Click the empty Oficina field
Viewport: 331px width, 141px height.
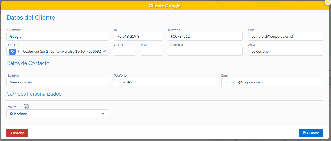click(x=125, y=51)
